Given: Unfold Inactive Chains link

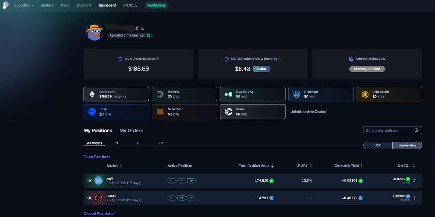Looking at the screenshot, I should pyautogui.click(x=308, y=112).
